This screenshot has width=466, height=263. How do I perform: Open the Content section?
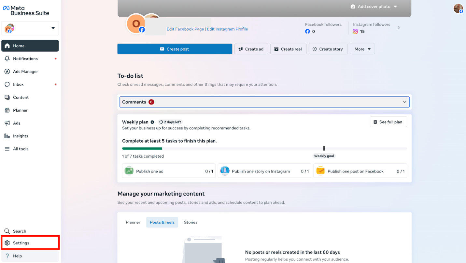pyautogui.click(x=21, y=97)
